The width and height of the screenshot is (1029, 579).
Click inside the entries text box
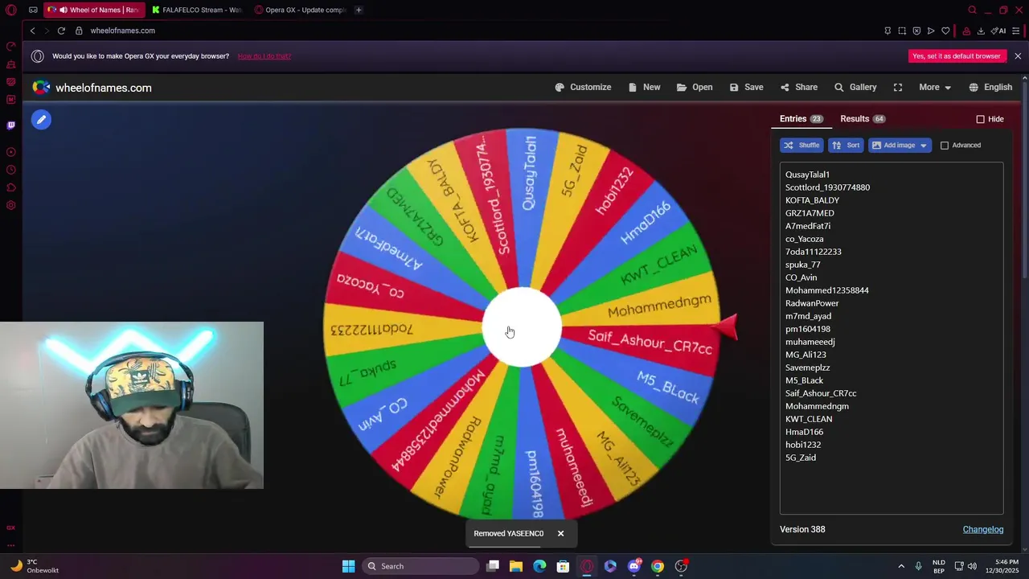point(892,338)
